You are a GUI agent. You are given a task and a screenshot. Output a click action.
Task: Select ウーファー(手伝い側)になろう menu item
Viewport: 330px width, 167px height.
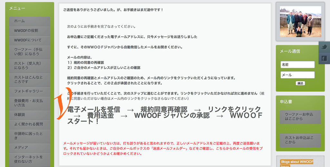30,52
